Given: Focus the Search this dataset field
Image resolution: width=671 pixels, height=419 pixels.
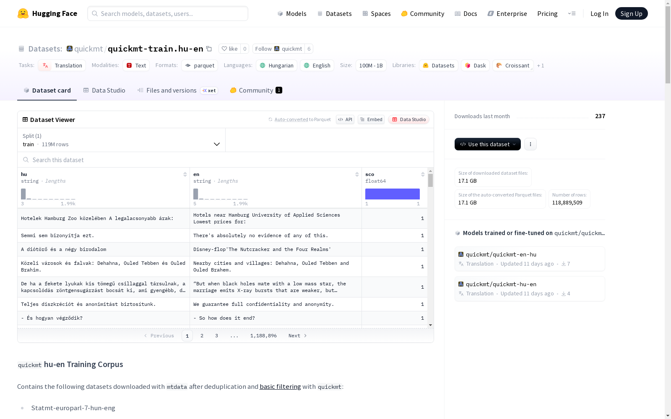Looking at the screenshot, I should tap(226, 160).
